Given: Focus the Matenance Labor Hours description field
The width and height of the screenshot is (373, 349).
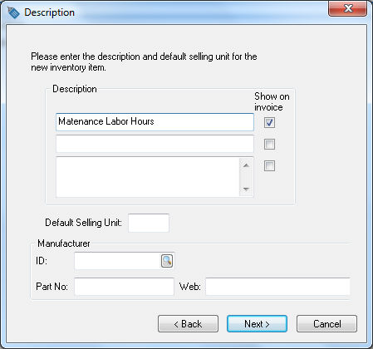Looking at the screenshot, I should (155, 122).
